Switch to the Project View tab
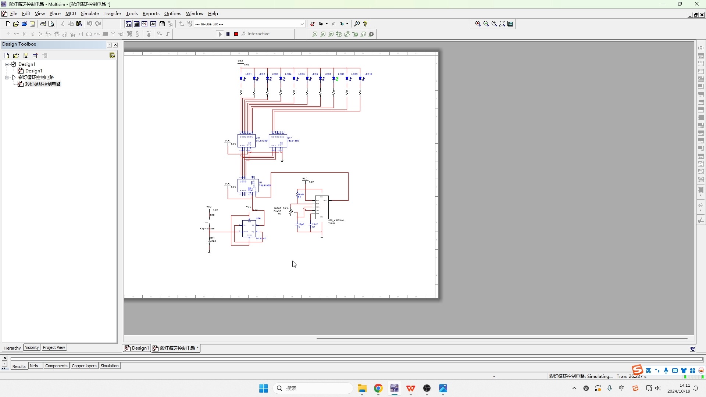The height and width of the screenshot is (397, 706). [54, 347]
